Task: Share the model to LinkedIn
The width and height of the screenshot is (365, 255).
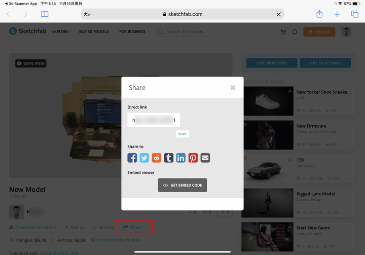Action: (181, 158)
